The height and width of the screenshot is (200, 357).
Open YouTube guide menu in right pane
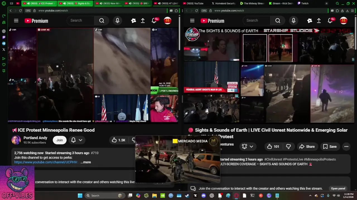192,21
